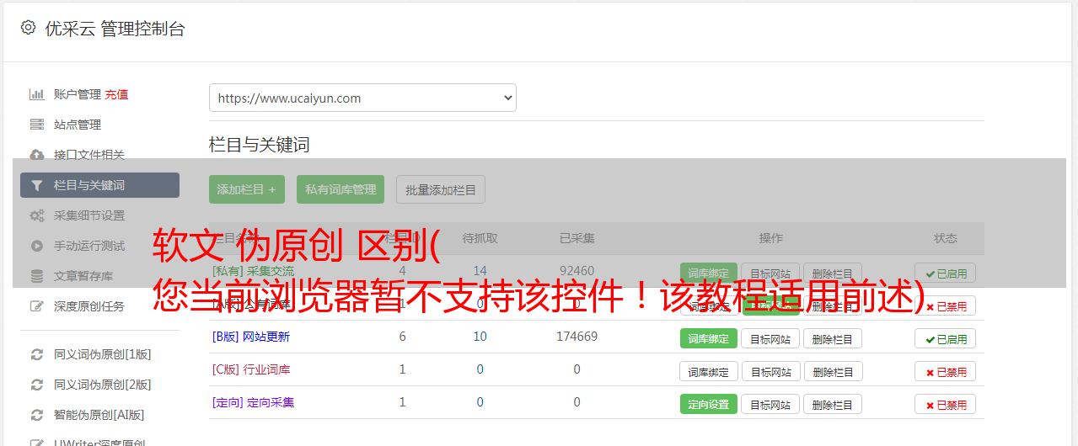
Task: Open 文章暂存库 via its database icon
Action: (36, 276)
